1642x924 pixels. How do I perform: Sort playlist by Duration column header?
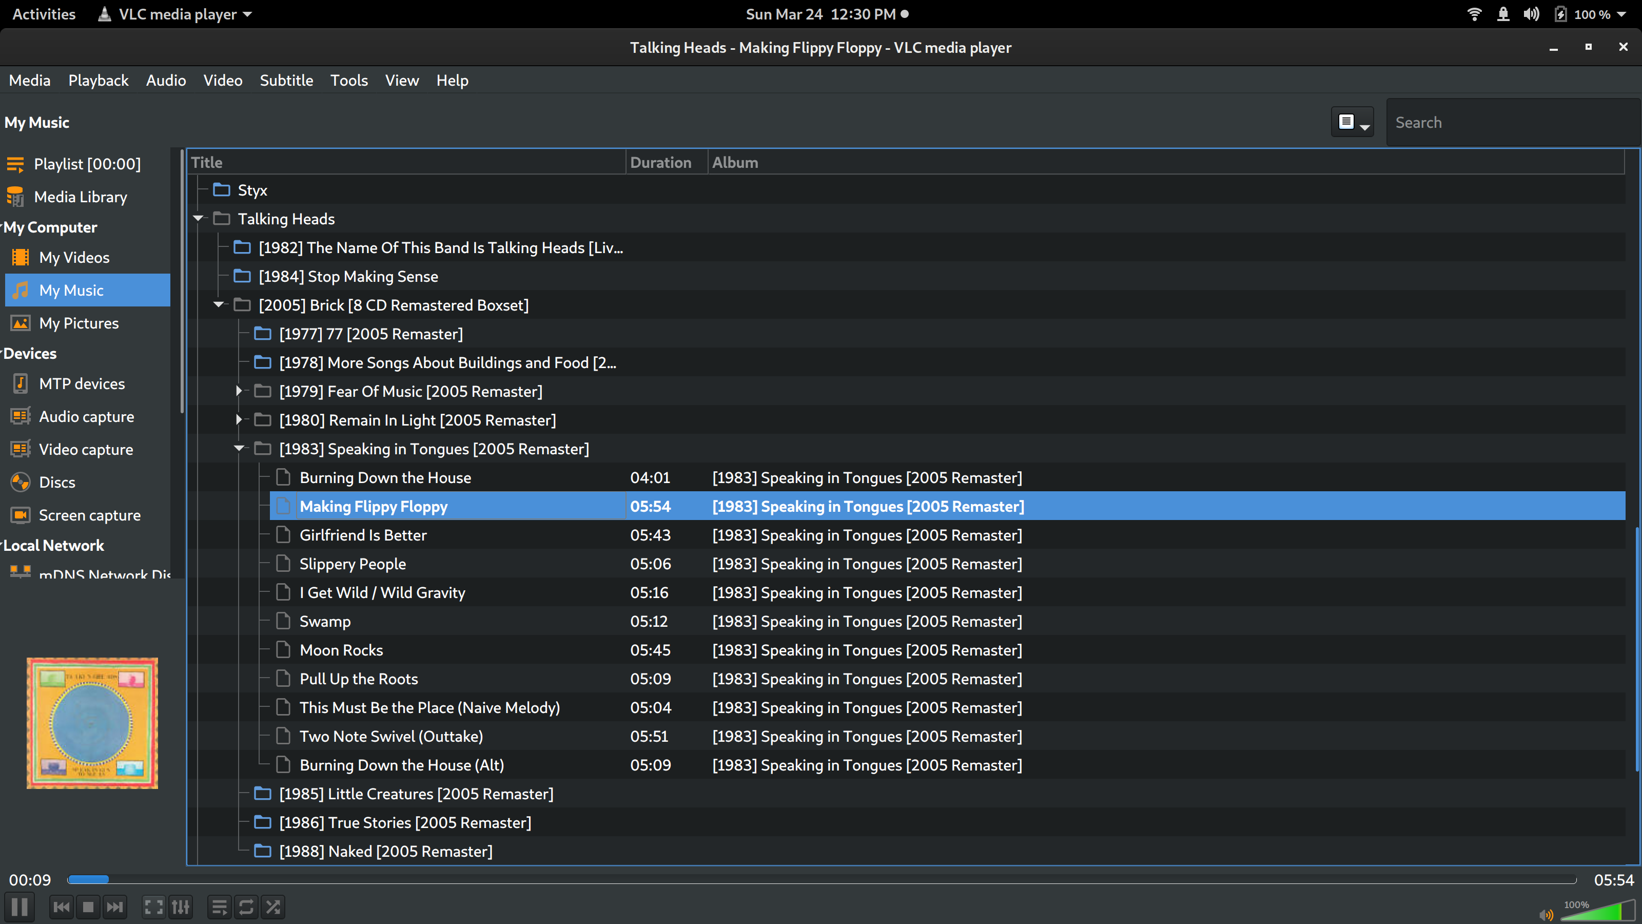coord(667,162)
